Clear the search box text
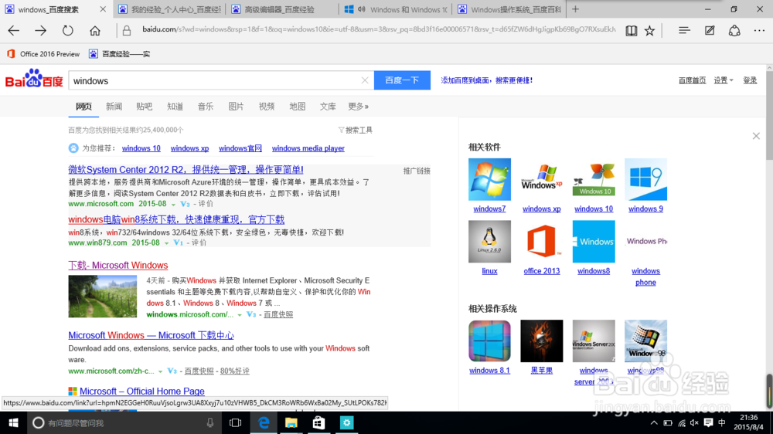Screen dimensions: 773x434 tap(365, 80)
